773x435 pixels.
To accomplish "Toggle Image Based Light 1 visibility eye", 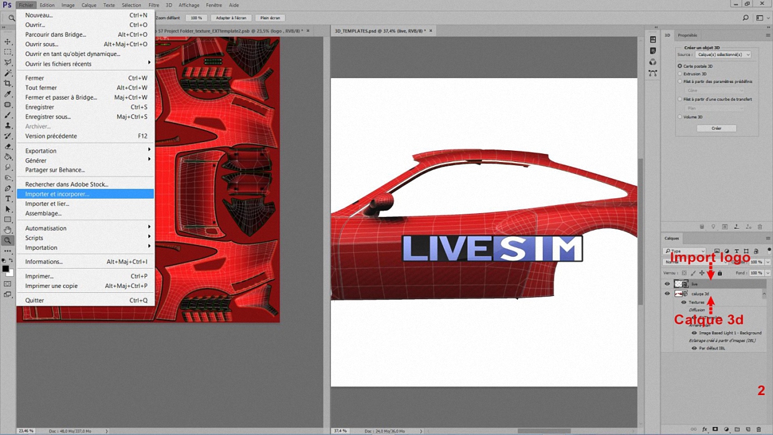I will click(x=694, y=333).
